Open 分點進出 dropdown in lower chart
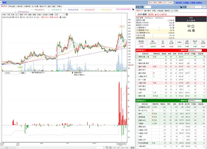Image resolution: width=207 pixels, height=149 pixels. (12, 73)
